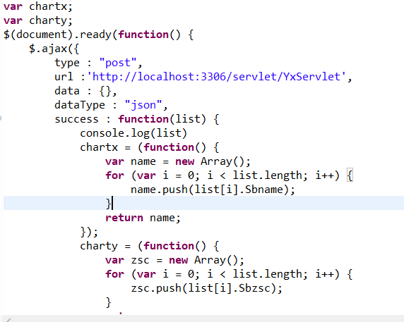Image resolution: width=404 pixels, height=322 pixels.
Task: Click the closing brace below zsc.push
Action: (x=109, y=302)
